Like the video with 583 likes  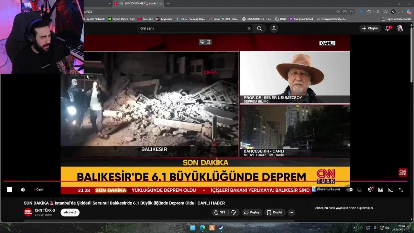219,212
